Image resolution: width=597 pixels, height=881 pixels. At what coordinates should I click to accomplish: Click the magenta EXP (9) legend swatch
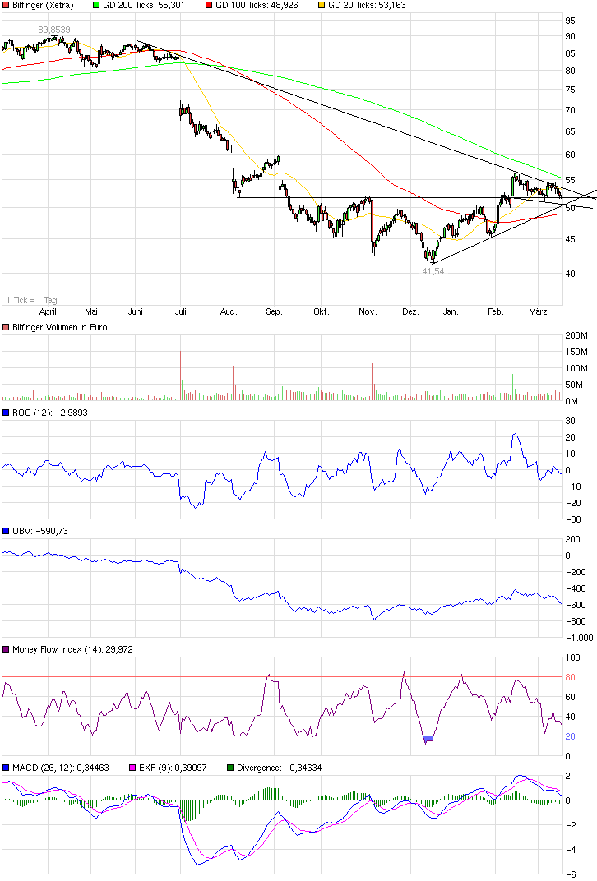tap(132, 768)
